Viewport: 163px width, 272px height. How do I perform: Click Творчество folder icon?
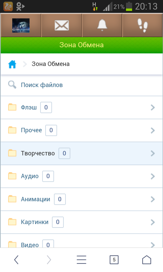(x=12, y=153)
